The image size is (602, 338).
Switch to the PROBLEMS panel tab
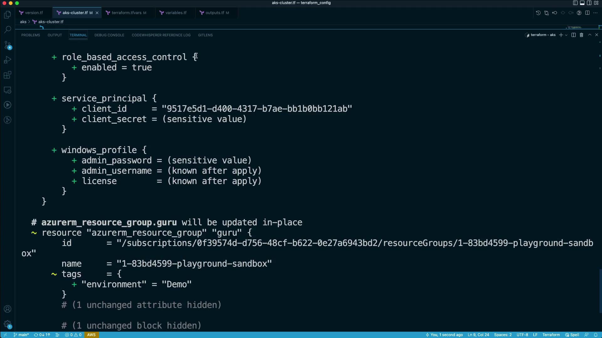pos(30,35)
